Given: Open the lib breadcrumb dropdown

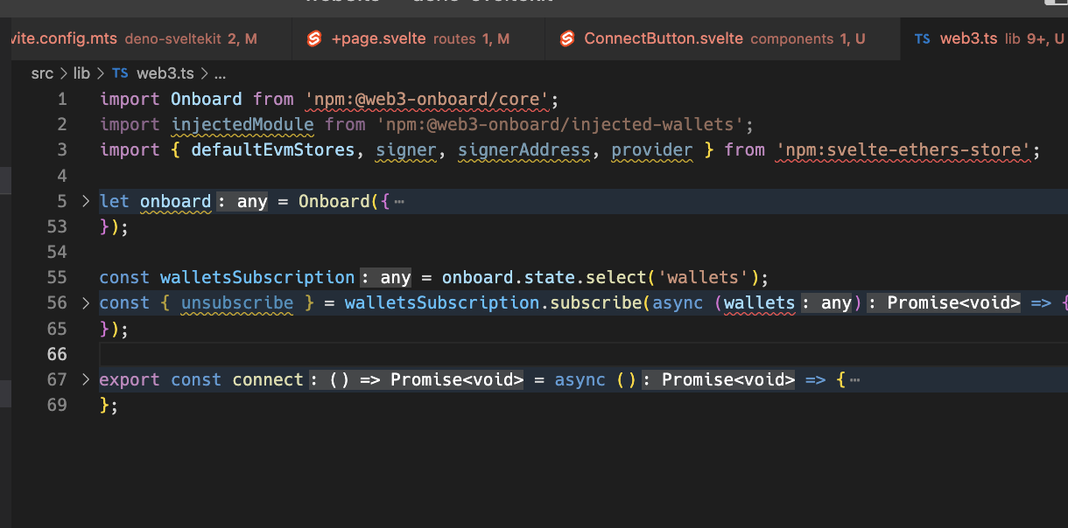Looking at the screenshot, I should point(81,73).
